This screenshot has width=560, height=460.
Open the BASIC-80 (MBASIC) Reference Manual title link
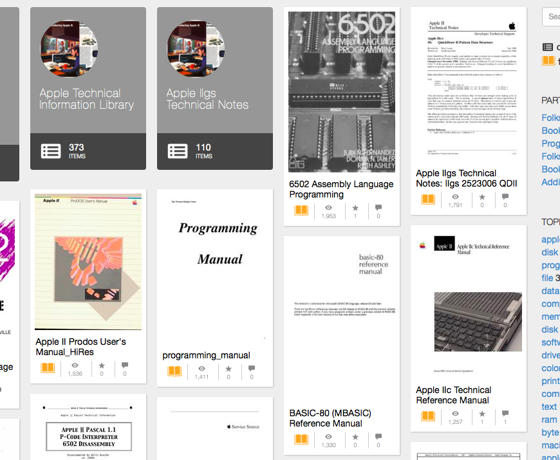pyautogui.click(x=330, y=418)
